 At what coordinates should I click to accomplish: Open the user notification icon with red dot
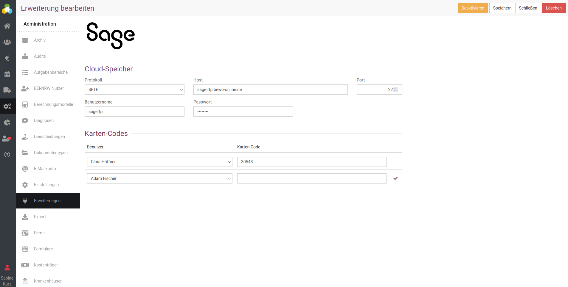click(7, 139)
